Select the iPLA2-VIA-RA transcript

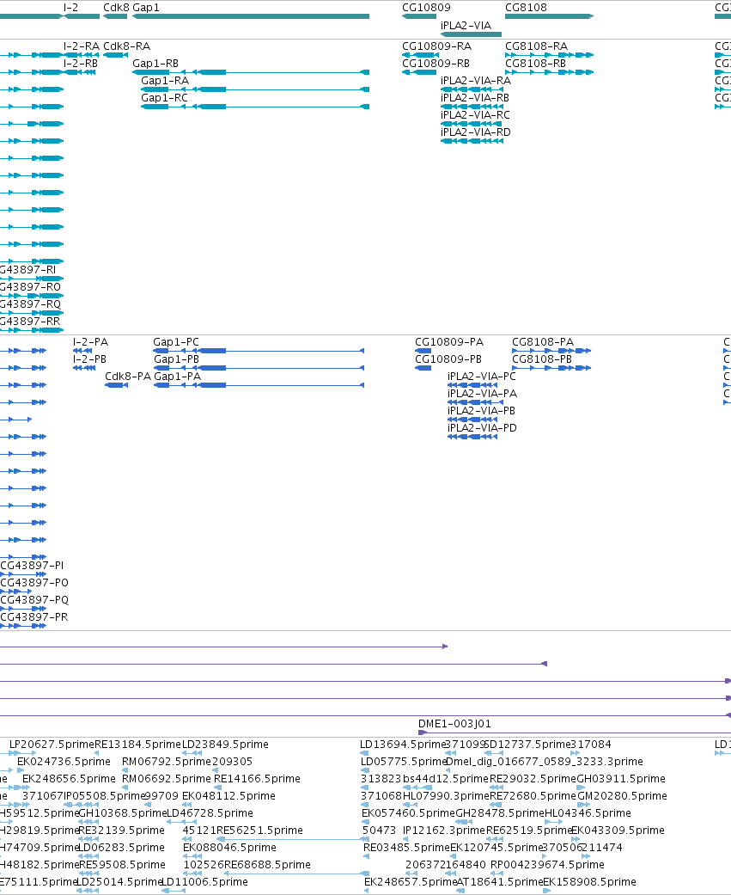[472, 89]
